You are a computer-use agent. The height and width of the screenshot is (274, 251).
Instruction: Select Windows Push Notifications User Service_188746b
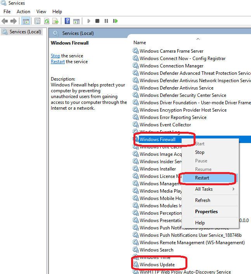pos(190,235)
